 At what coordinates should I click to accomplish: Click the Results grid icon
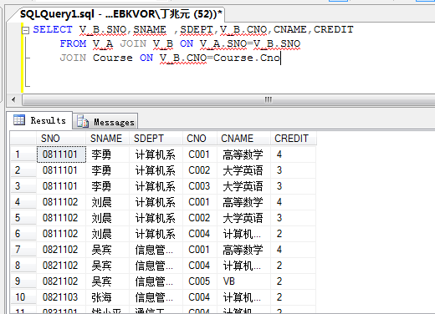click(x=19, y=120)
